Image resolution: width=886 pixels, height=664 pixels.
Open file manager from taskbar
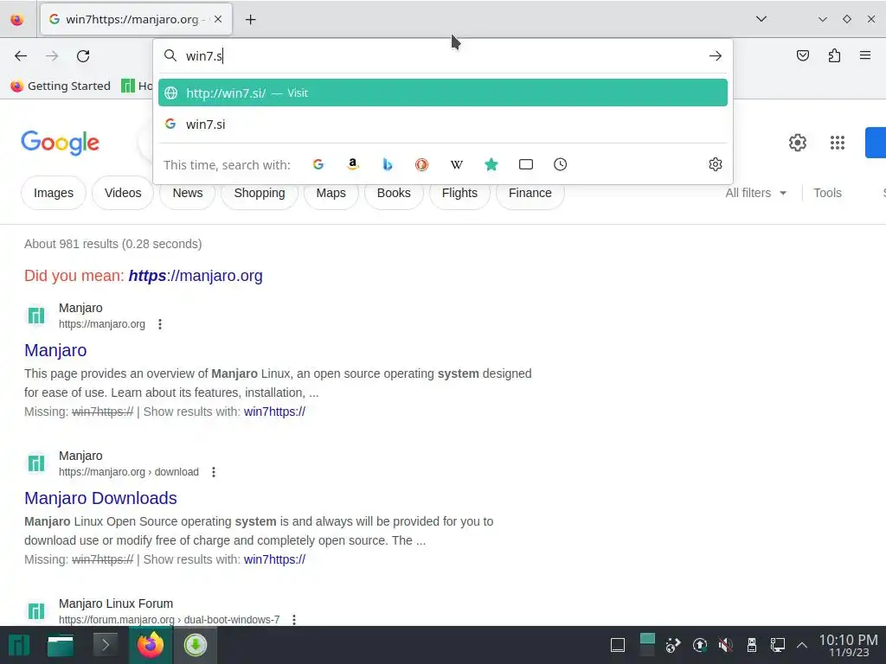[x=61, y=645]
